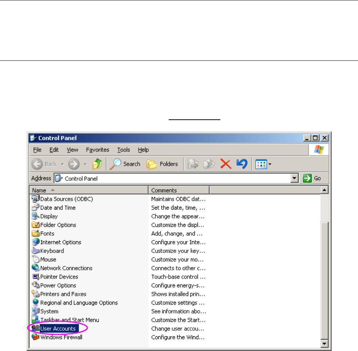Image resolution: width=358 pixels, height=351 pixels.
Task: Open the Search pane
Action: tap(125, 164)
